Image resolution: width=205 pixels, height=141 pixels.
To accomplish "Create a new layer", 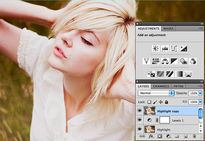I will coord(185,137).
